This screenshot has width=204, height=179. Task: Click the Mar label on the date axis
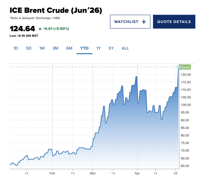click(x=93, y=173)
